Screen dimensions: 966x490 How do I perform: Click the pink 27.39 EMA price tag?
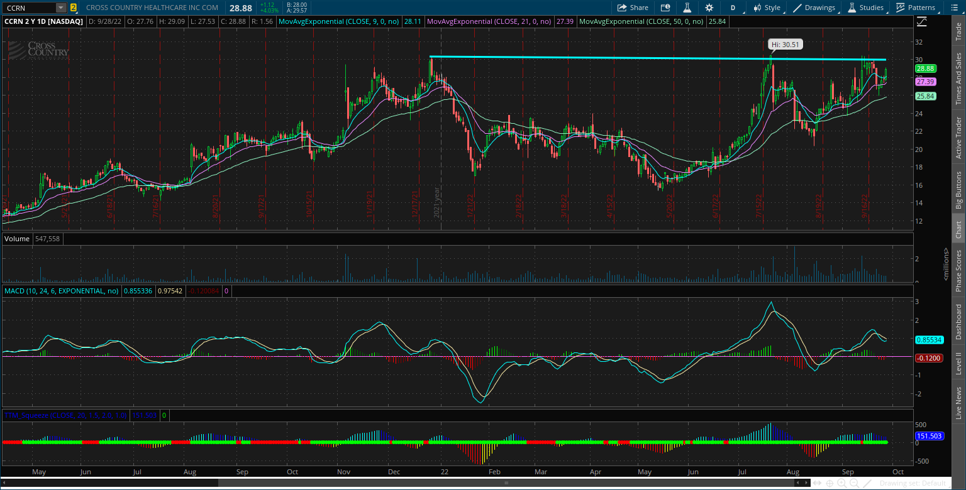pos(925,82)
